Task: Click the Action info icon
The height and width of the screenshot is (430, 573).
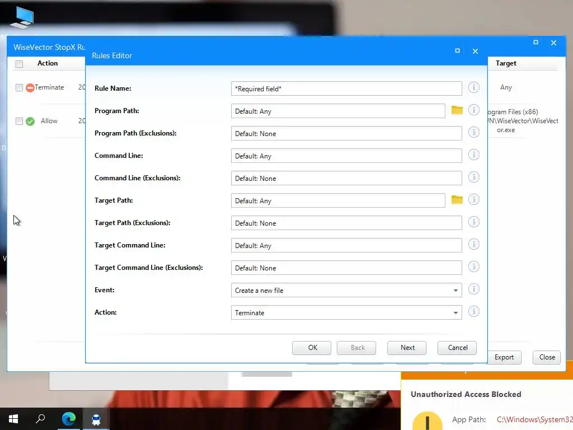Action: [473, 311]
